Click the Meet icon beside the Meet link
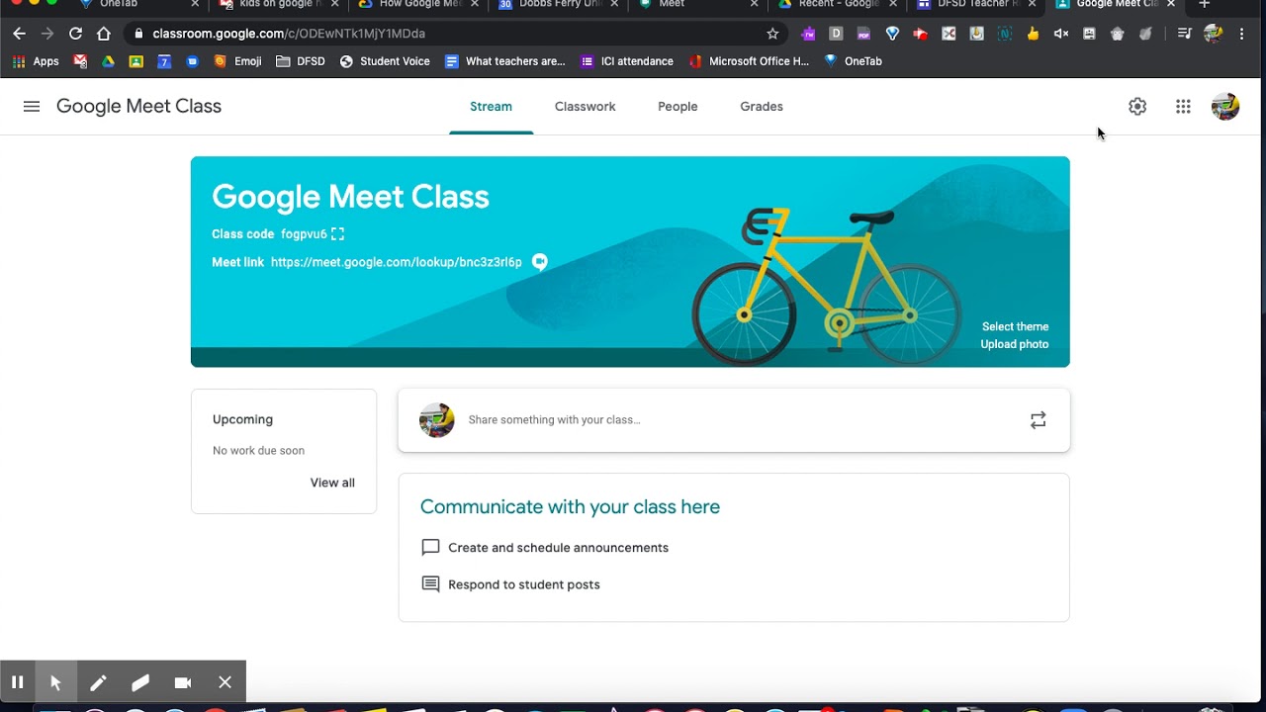 [540, 262]
